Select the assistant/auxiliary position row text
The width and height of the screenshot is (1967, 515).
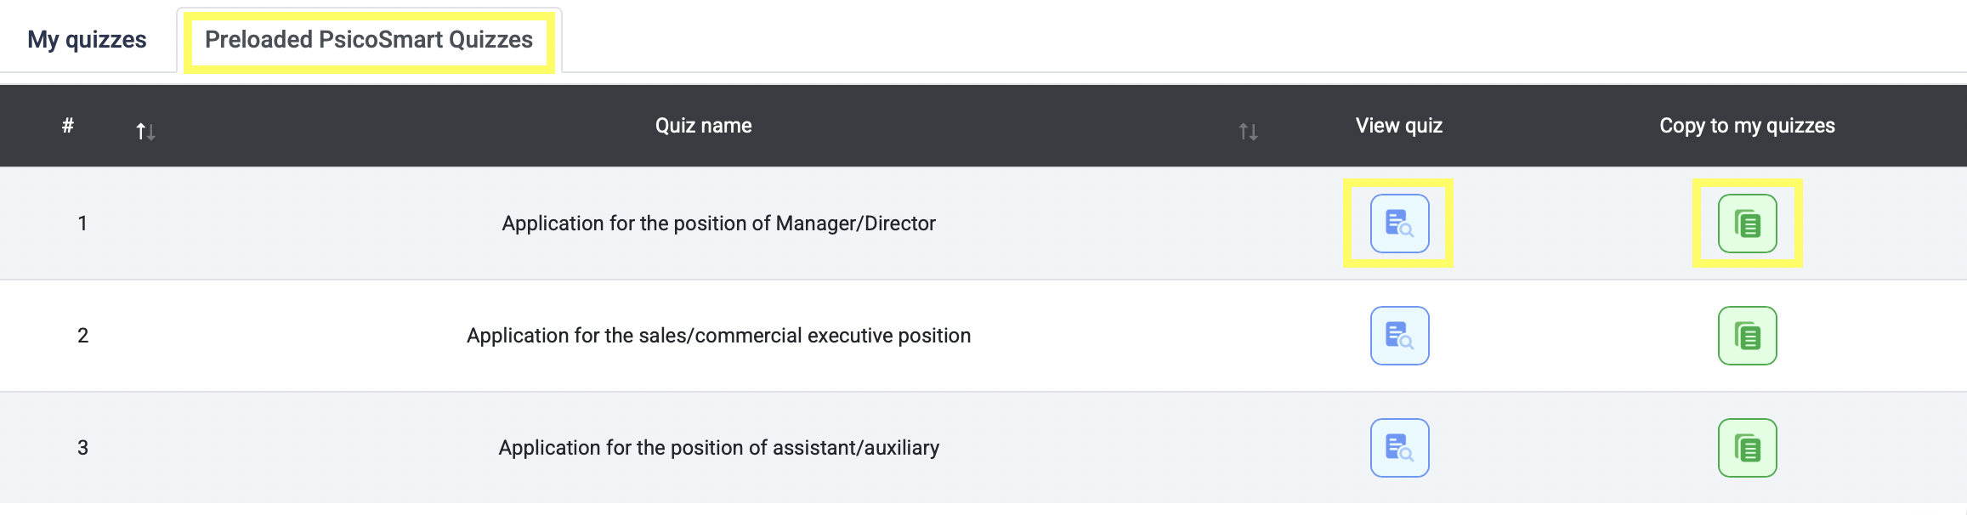pyautogui.click(x=718, y=448)
